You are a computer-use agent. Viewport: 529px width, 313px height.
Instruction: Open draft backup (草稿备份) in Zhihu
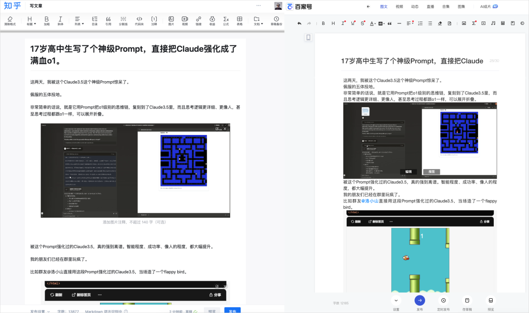276,21
